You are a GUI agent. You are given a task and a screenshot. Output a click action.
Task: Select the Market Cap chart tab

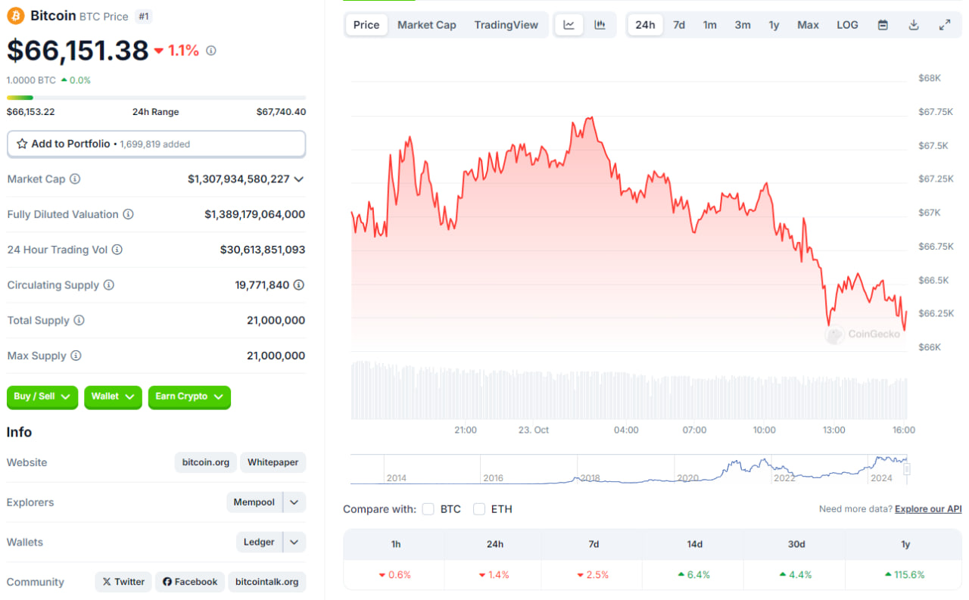tap(427, 25)
